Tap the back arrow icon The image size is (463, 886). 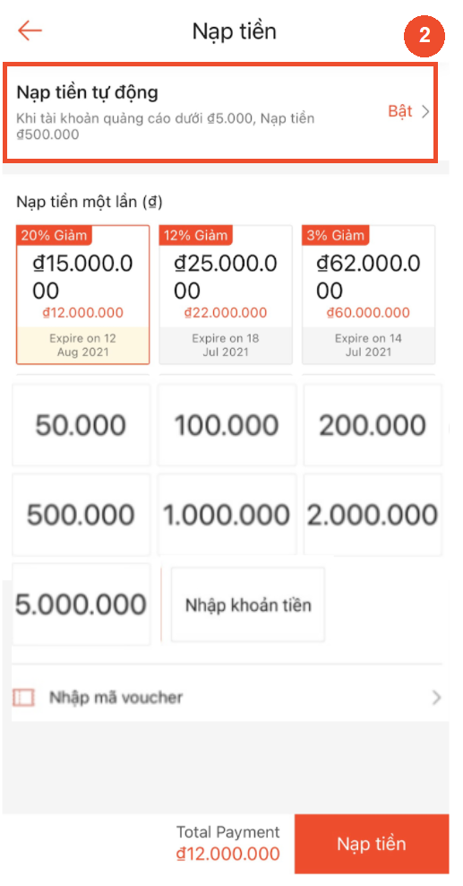pyautogui.click(x=30, y=30)
